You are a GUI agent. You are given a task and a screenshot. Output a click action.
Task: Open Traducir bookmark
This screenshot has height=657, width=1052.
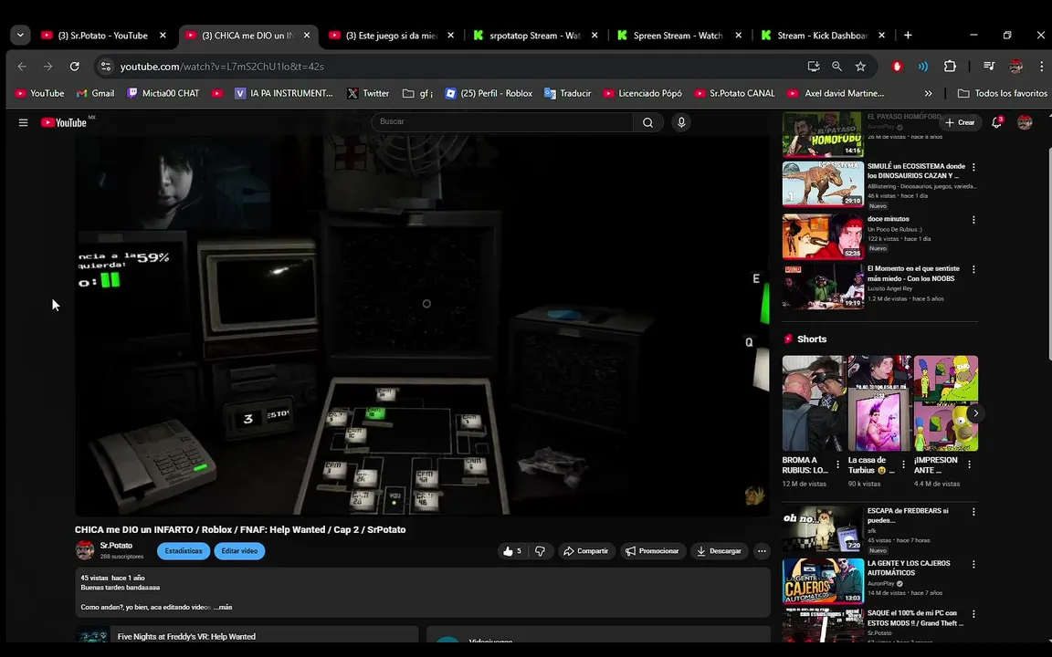[x=568, y=93]
